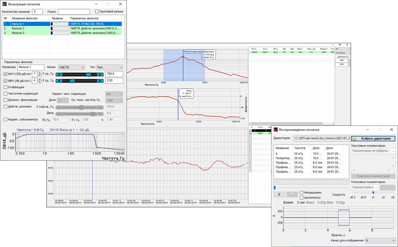Click right arrow of the ФНЧ frequency slider
The width and height of the screenshot is (398, 247).
pos(100,74)
